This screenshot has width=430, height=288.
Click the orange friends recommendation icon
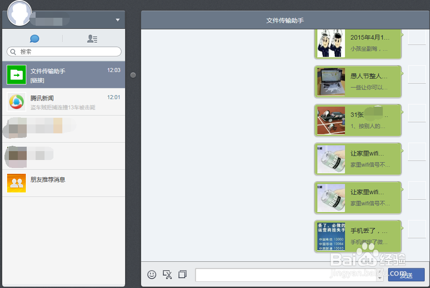pos(16,183)
